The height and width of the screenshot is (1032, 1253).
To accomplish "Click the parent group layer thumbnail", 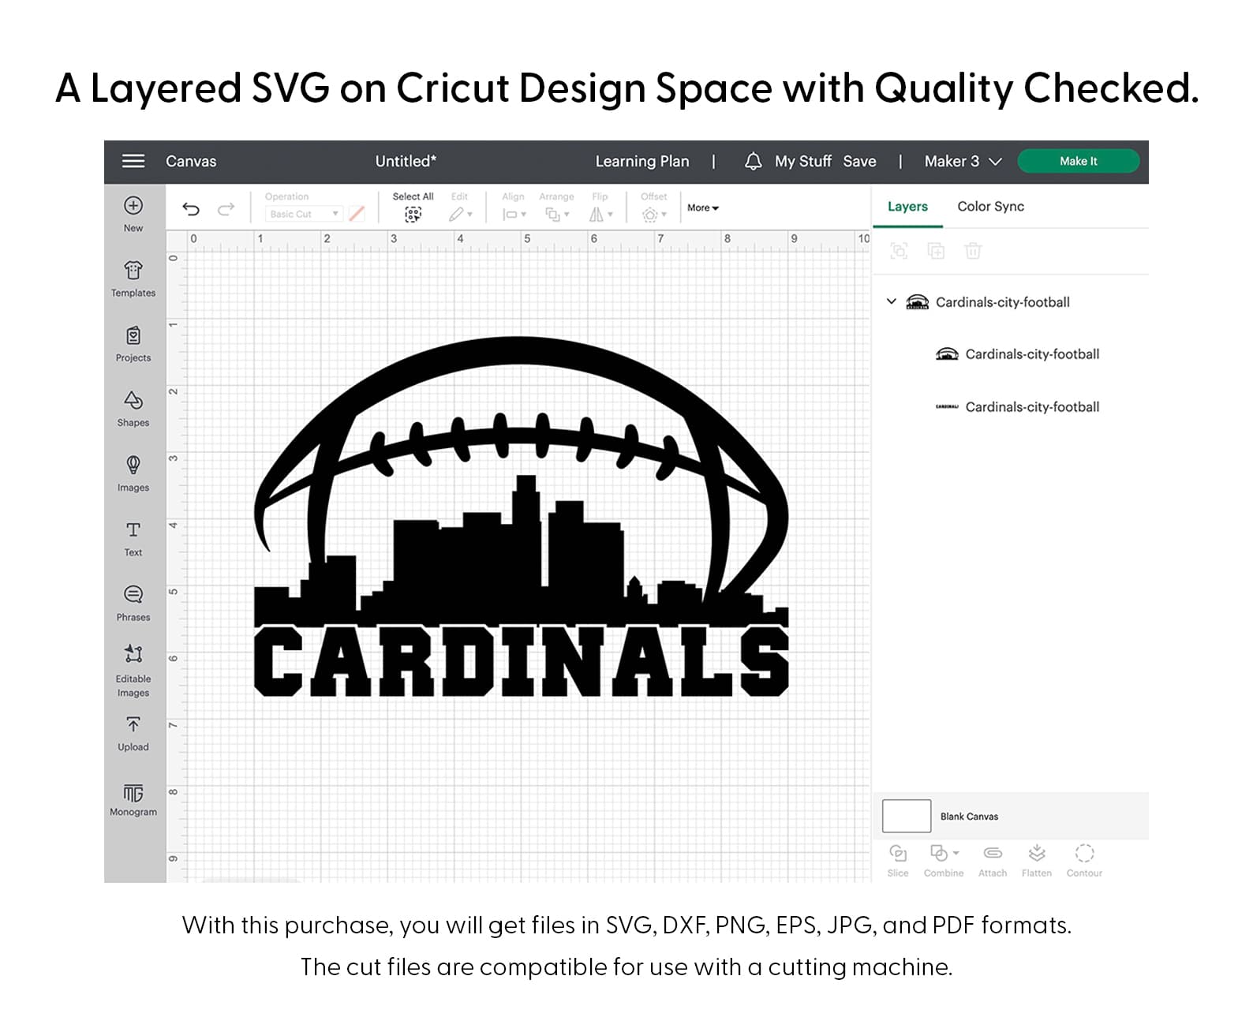I will coord(918,301).
